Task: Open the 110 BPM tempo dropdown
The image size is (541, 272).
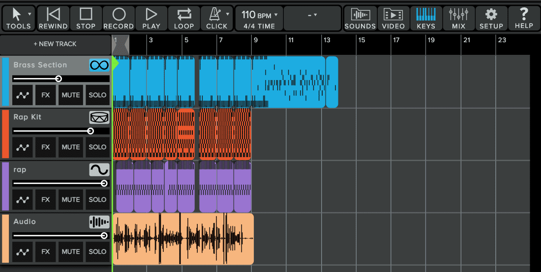Action: (x=259, y=18)
